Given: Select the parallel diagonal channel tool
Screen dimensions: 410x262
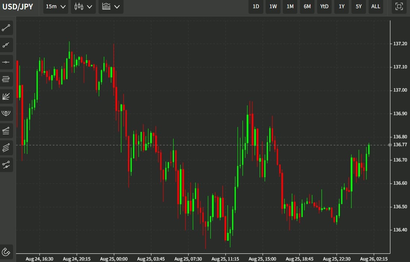Looking at the screenshot, I should pyautogui.click(x=6, y=148).
